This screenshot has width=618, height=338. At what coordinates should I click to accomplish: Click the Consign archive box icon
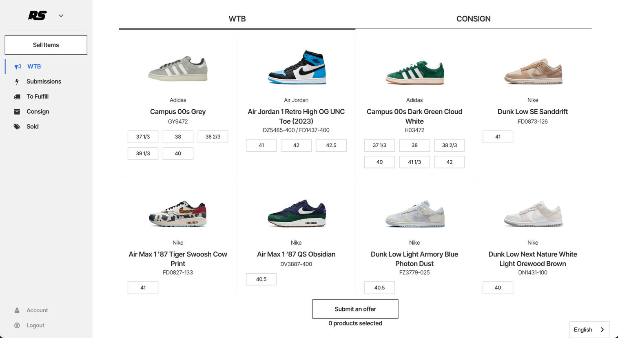(17, 112)
